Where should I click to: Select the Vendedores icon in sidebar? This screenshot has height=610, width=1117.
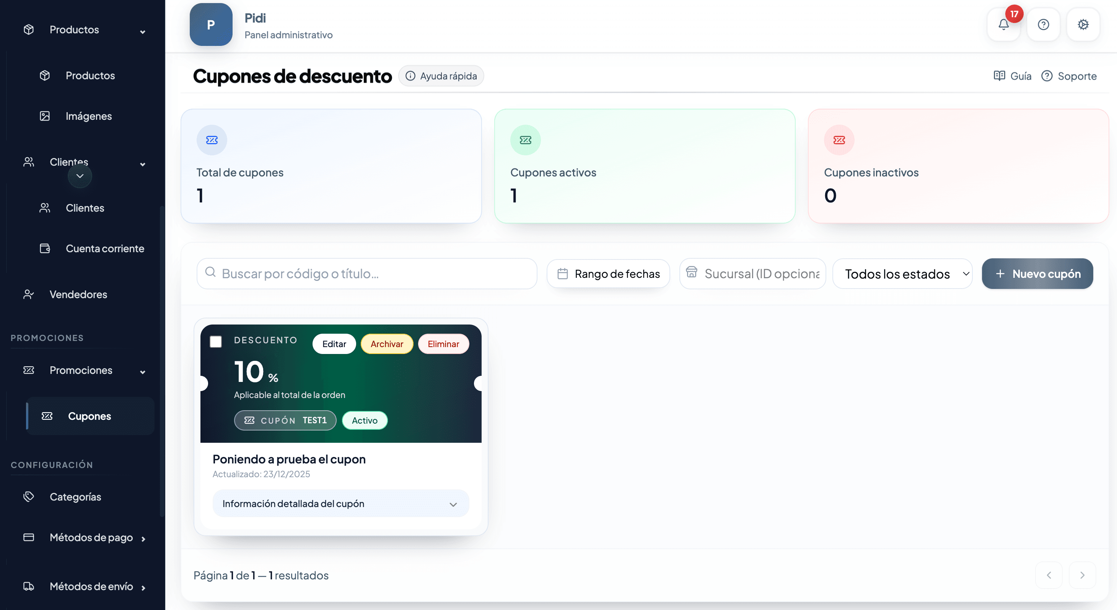[28, 294]
